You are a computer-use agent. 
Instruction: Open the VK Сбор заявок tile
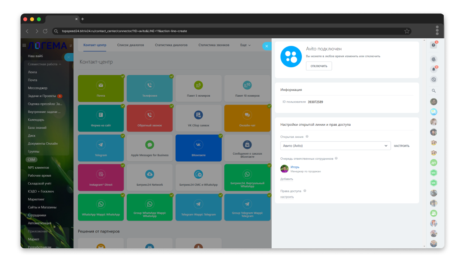[198, 118]
